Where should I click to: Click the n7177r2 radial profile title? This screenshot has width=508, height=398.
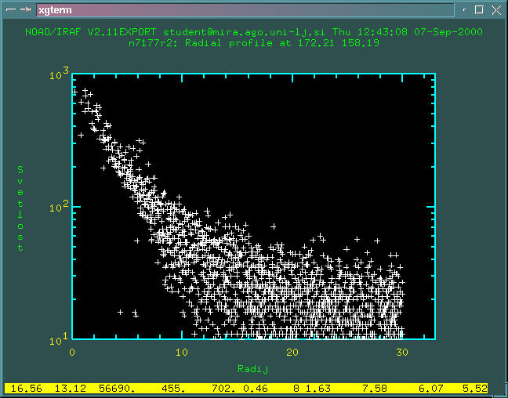[254, 43]
